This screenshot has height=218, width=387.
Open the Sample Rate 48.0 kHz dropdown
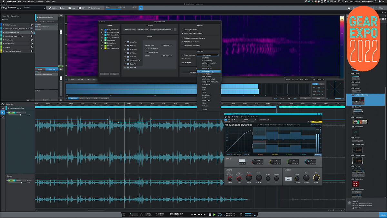tap(166, 45)
